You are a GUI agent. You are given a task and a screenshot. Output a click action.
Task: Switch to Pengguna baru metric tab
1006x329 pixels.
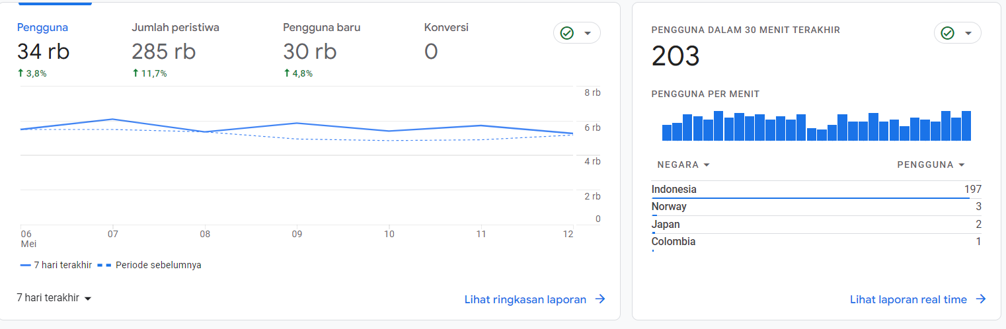[322, 50]
